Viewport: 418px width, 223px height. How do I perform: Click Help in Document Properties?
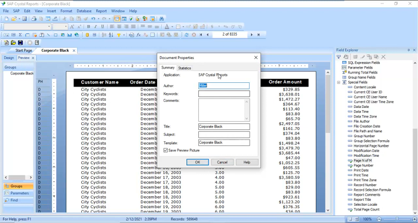[x=247, y=162]
